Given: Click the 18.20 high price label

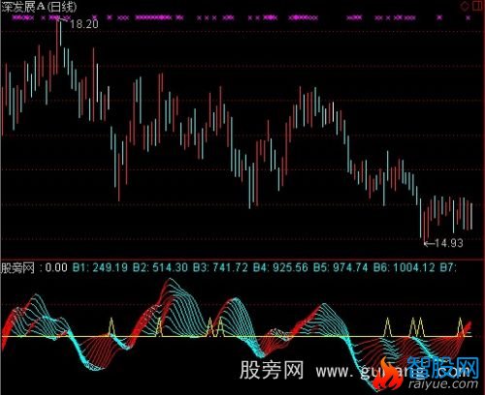Looking at the screenshot, I should pyautogui.click(x=84, y=24).
